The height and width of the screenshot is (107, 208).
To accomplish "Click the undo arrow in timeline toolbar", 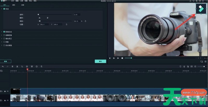I will [x=3, y=66].
